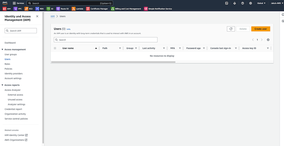Select Unused access under Access Analyzer

pyautogui.click(x=15, y=100)
